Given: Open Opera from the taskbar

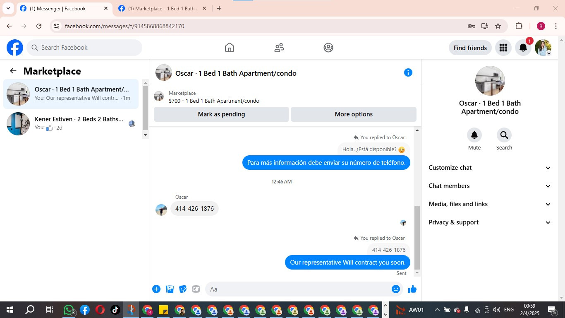Looking at the screenshot, I should 100,310.
